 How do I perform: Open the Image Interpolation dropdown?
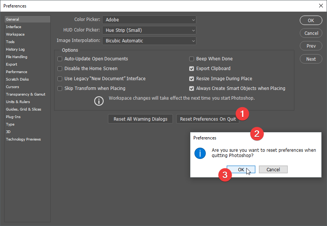tap(149, 40)
